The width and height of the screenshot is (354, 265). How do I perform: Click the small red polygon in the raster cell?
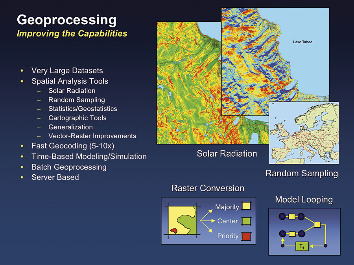(x=174, y=230)
